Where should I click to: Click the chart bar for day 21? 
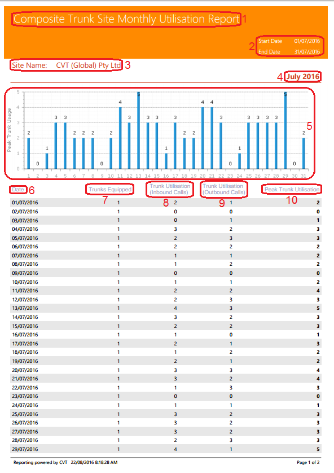click(x=212, y=138)
